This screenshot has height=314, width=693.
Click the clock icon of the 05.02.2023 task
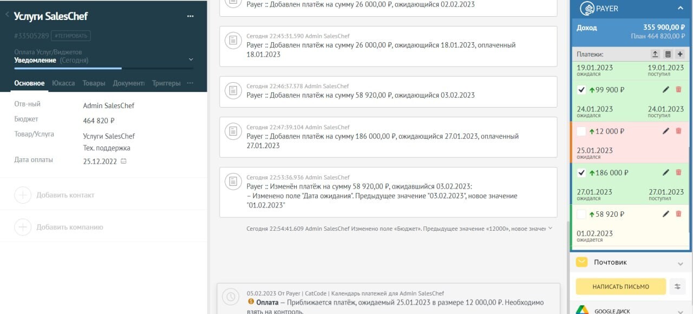coord(231,297)
